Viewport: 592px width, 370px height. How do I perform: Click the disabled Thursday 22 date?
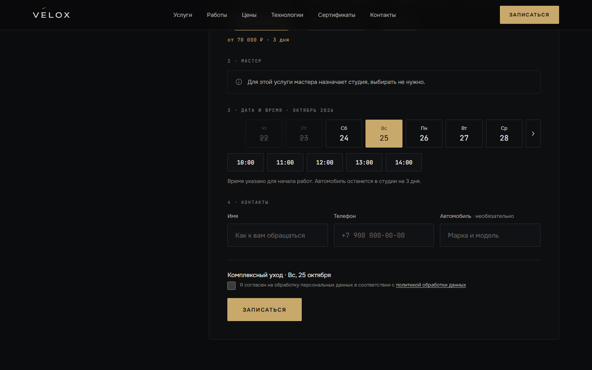coord(264,134)
